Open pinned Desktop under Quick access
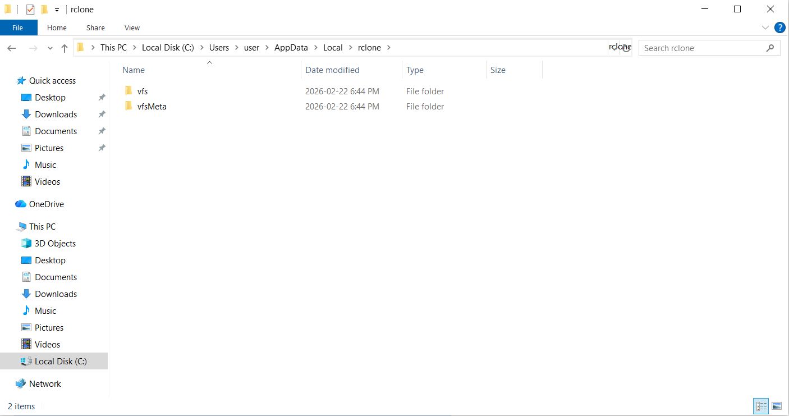 [x=50, y=97]
